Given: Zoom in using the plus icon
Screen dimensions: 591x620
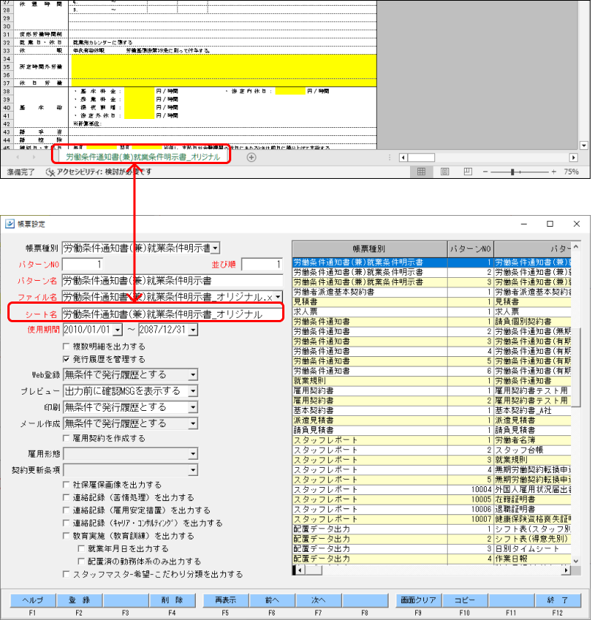Looking at the screenshot, I should click(553, 171).
